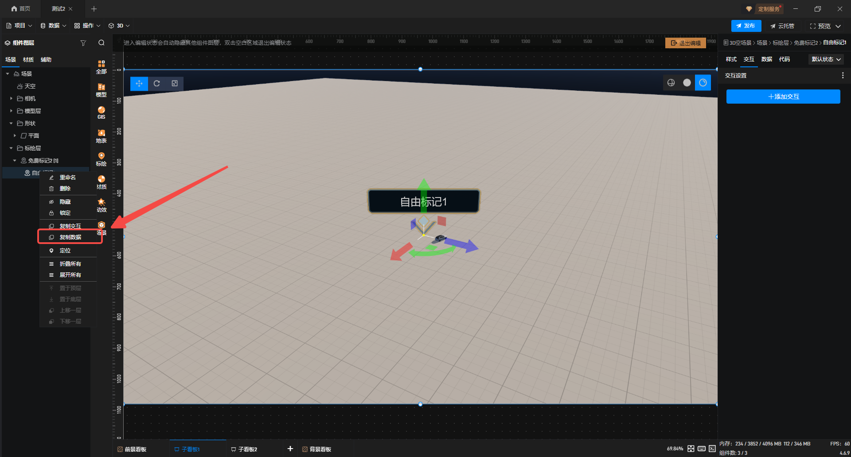
Task: Open the 模型 component category
Action: tap(101, 90)
